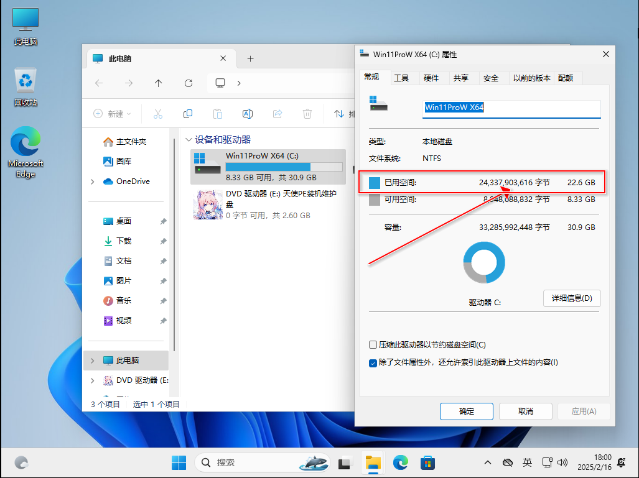
Task: Refresh the File Explorer view
Action: point(189,83)
